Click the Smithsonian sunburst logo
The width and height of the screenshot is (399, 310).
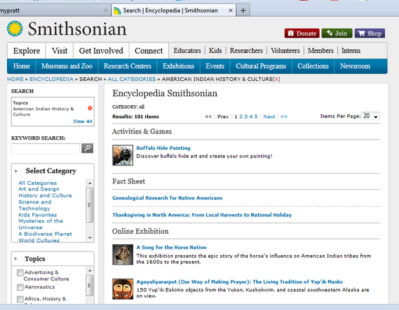15,28
